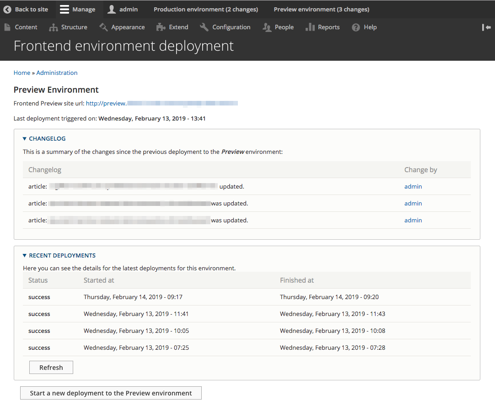Click the Reports bar chart icon
This screenshot has width=495, height=416.
click(310, 27)
